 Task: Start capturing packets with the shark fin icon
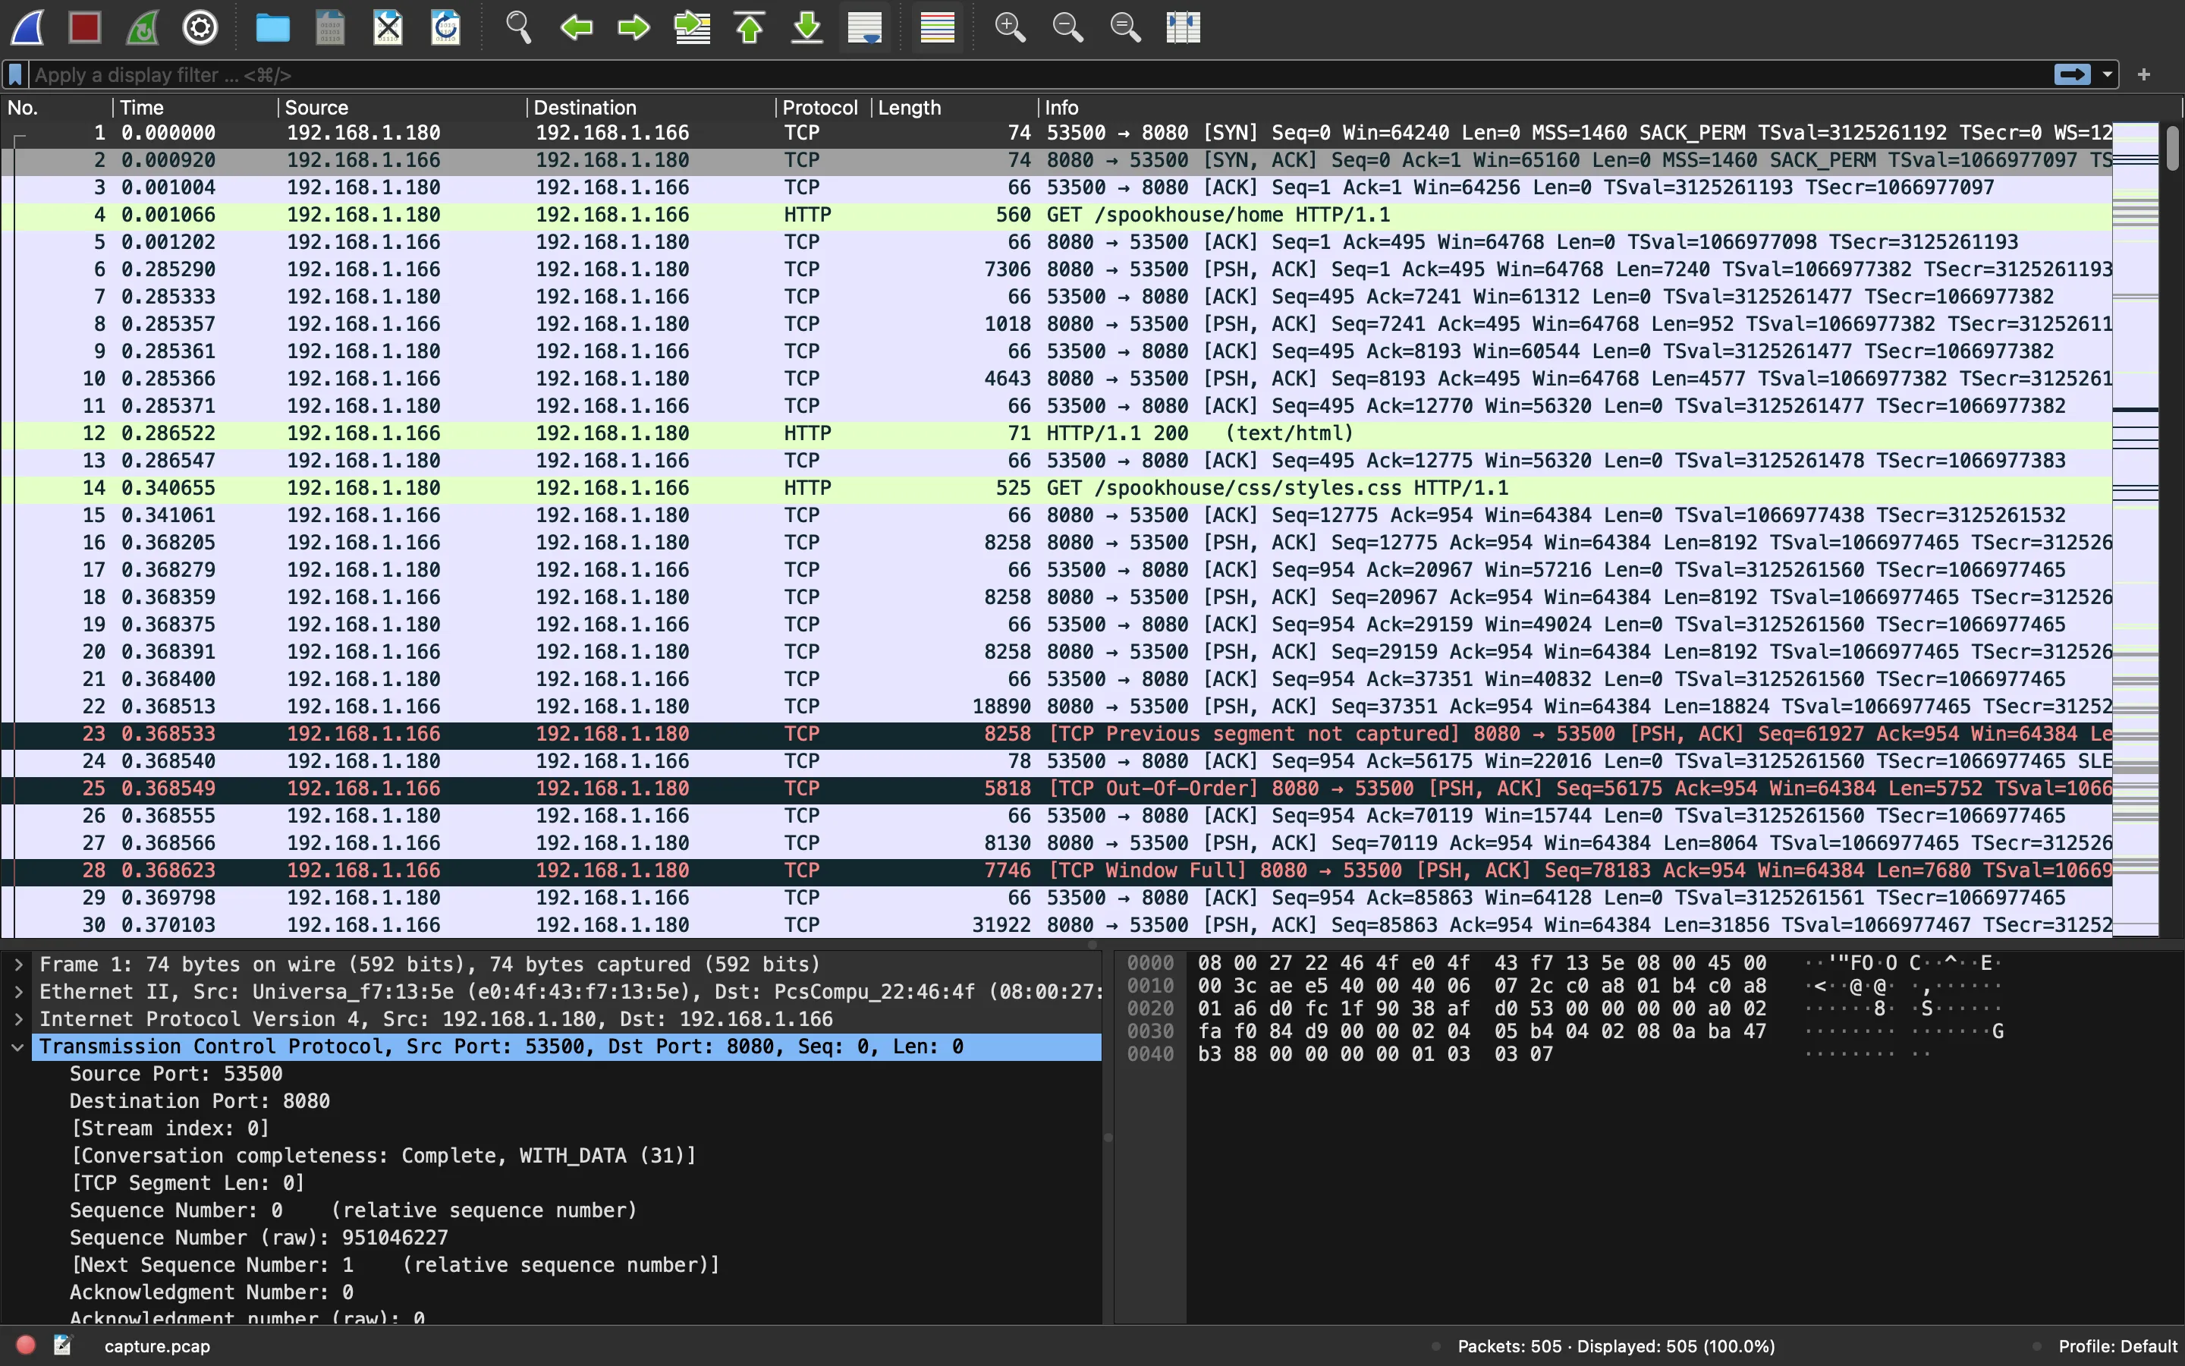(27, 28)
